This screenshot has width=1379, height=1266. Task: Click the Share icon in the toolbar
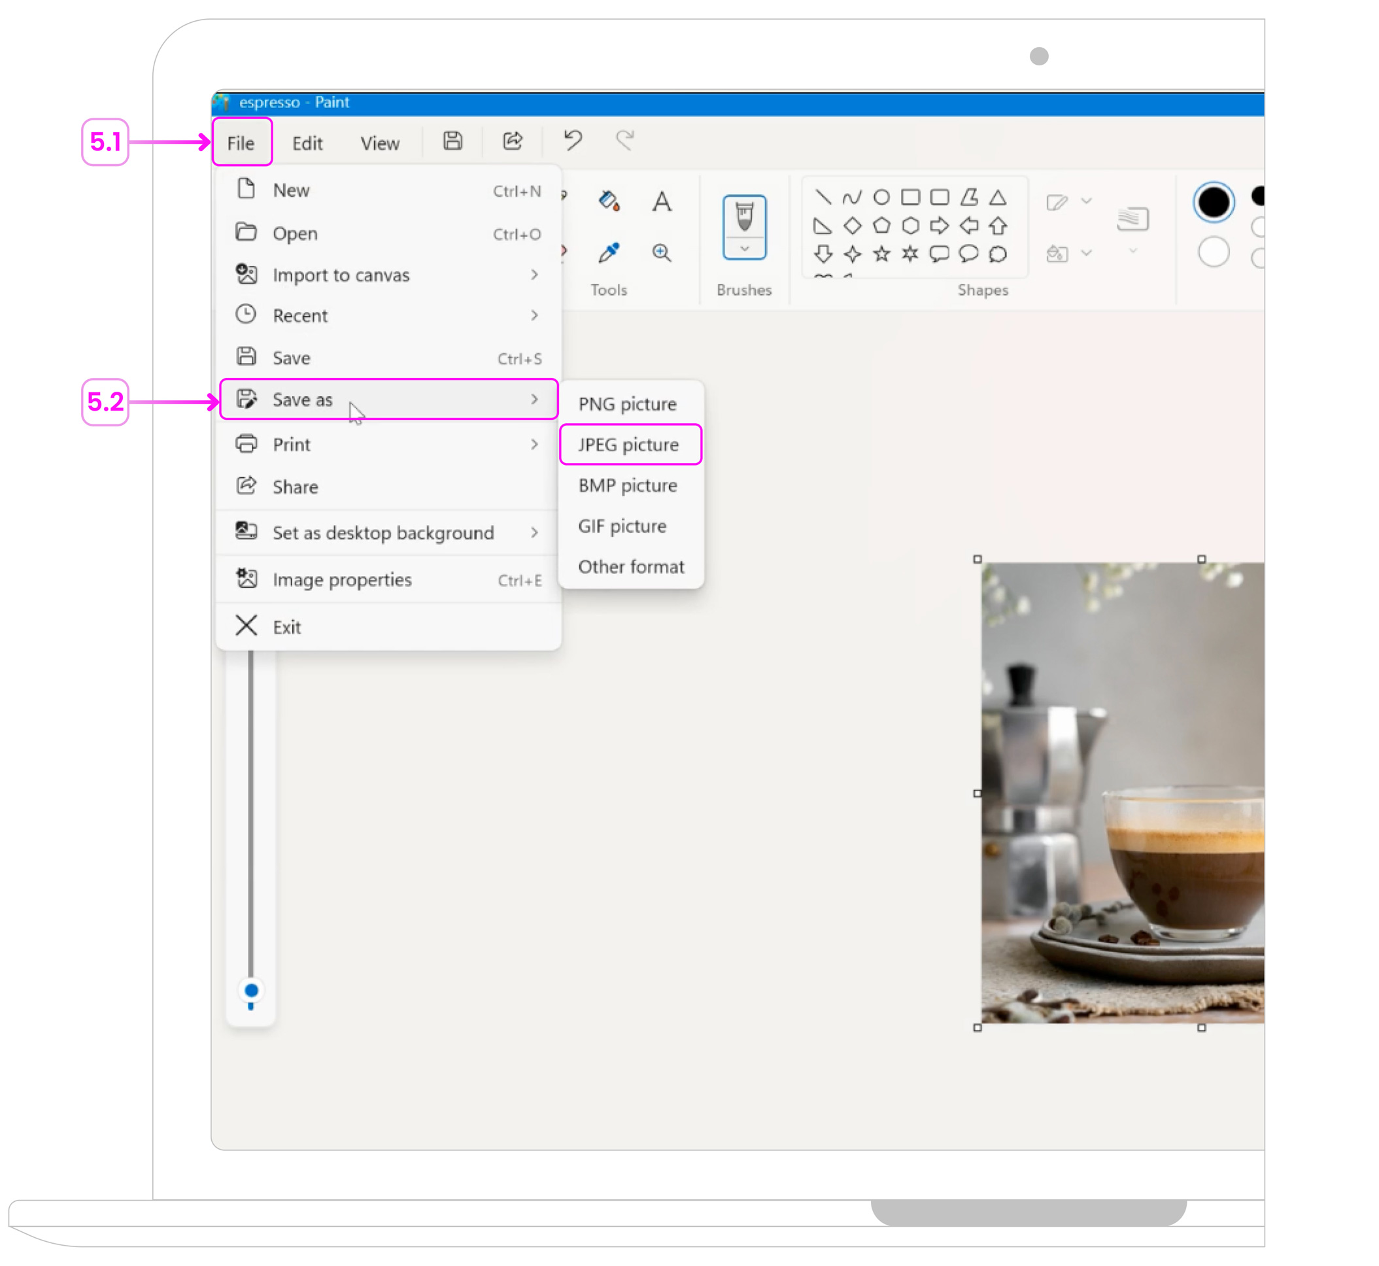(x=513, y=141)
